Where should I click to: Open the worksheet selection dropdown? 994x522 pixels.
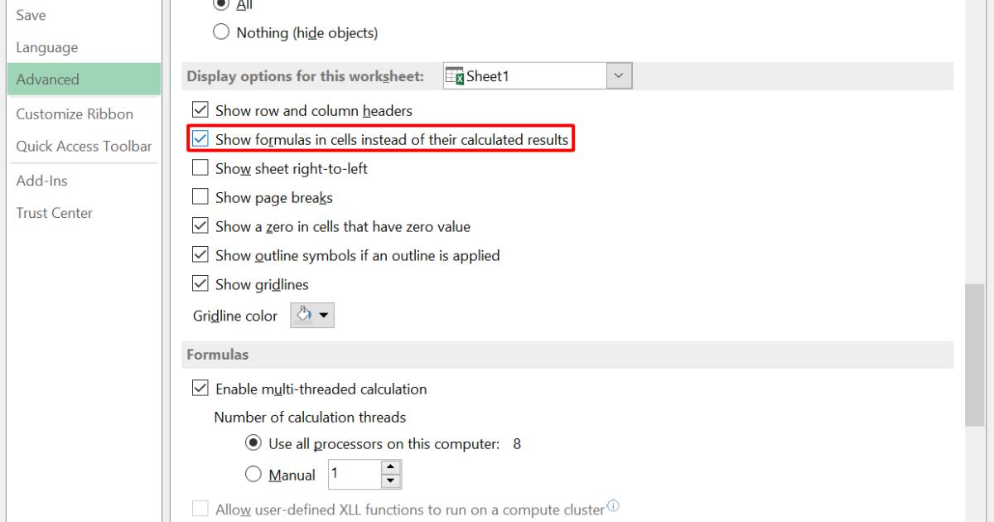coord(619,75)
